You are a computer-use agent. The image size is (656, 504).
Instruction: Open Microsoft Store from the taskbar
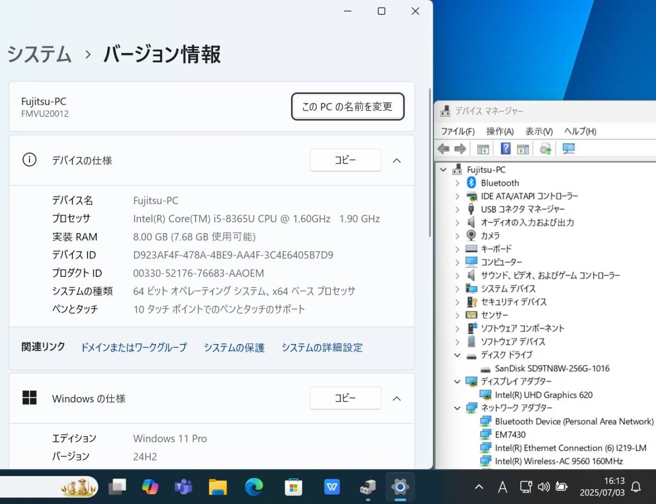point(294,486)
